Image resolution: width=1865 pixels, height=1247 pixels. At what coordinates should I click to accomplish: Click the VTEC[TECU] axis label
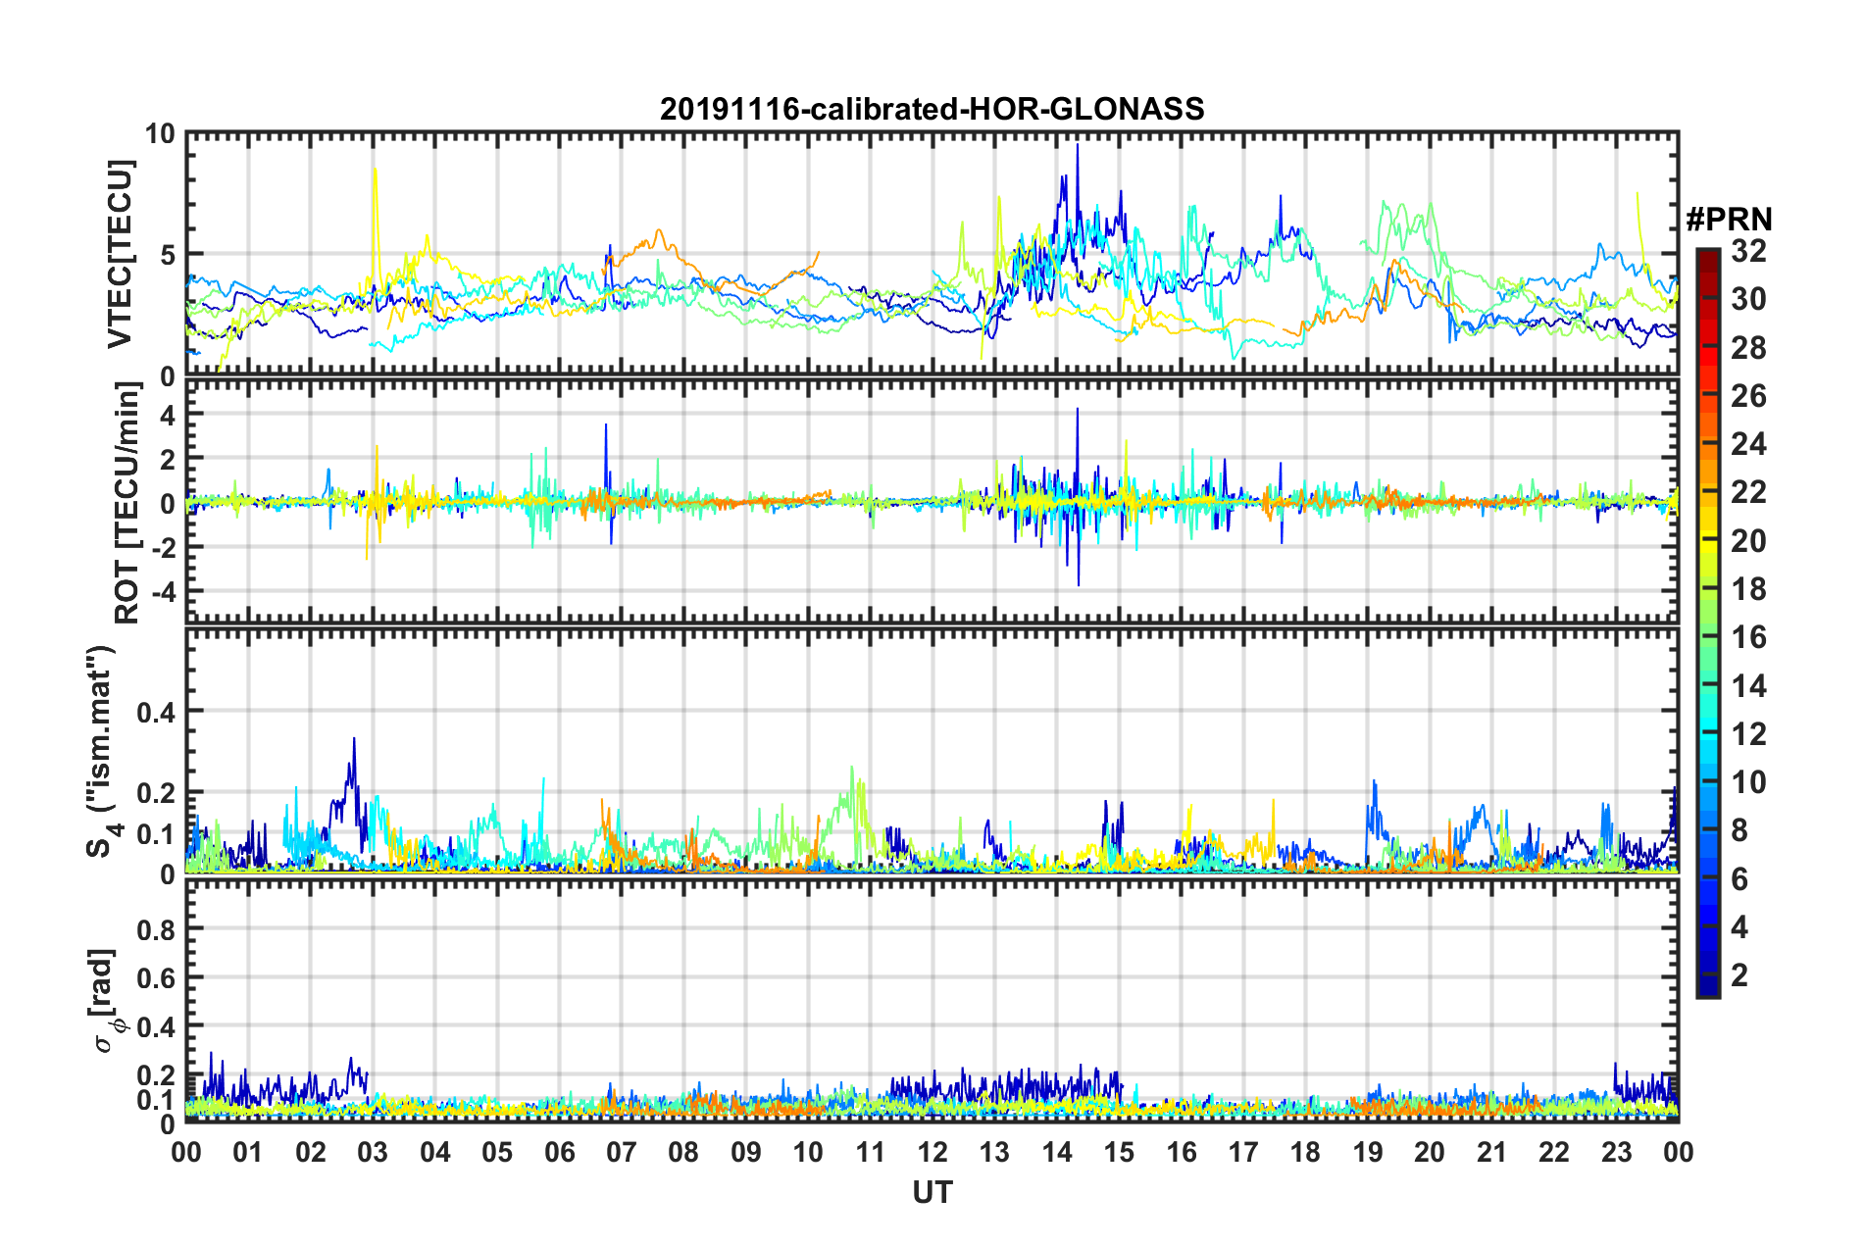tap(120, 254)
